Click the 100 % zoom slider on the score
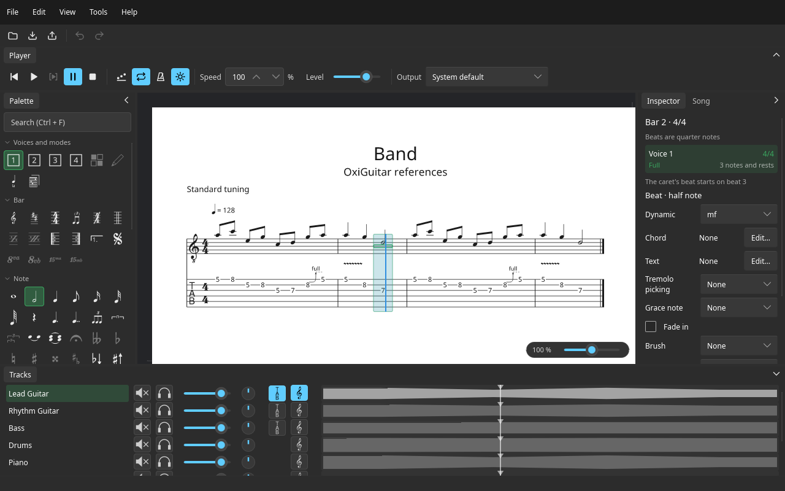Viewport: 785px width, 491px height. 591,350
